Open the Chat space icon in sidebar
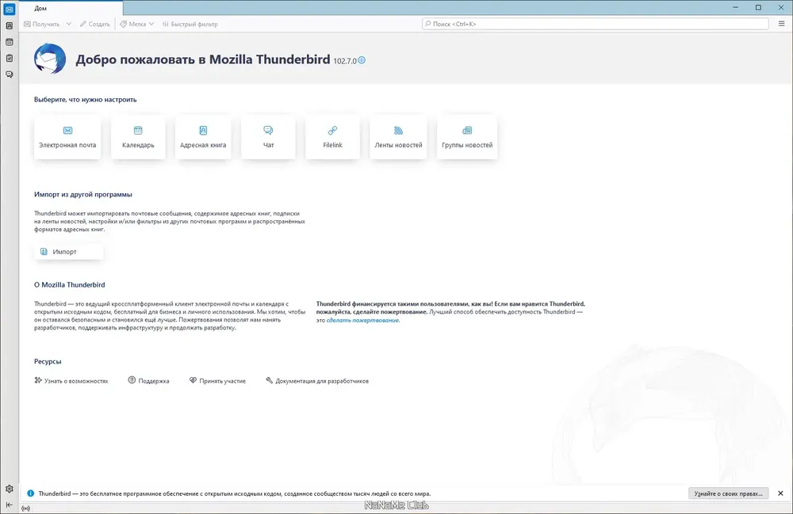 point(9,74)
